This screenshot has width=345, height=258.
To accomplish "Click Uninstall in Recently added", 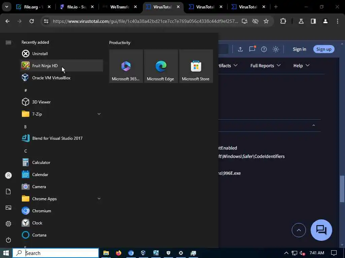I will (61, 53).
